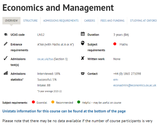157x125 pixels.
Task: Go to the Careers tab
Action: [x=90, y=21]
